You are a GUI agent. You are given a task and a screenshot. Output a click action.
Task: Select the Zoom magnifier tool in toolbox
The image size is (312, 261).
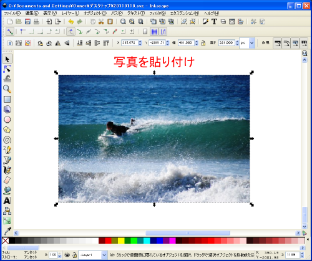coord(7,89)
